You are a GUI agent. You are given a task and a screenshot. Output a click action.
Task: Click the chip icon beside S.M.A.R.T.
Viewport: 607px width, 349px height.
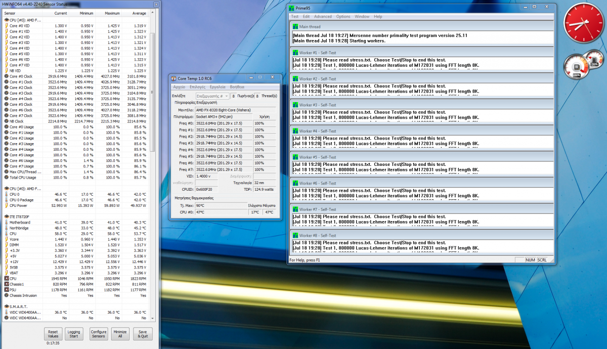(6, 307)
